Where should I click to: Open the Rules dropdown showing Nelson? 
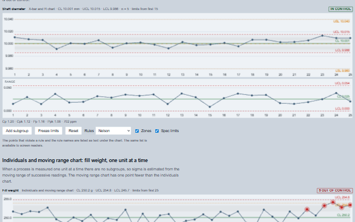pyautogui.click(x=113, y=131)
